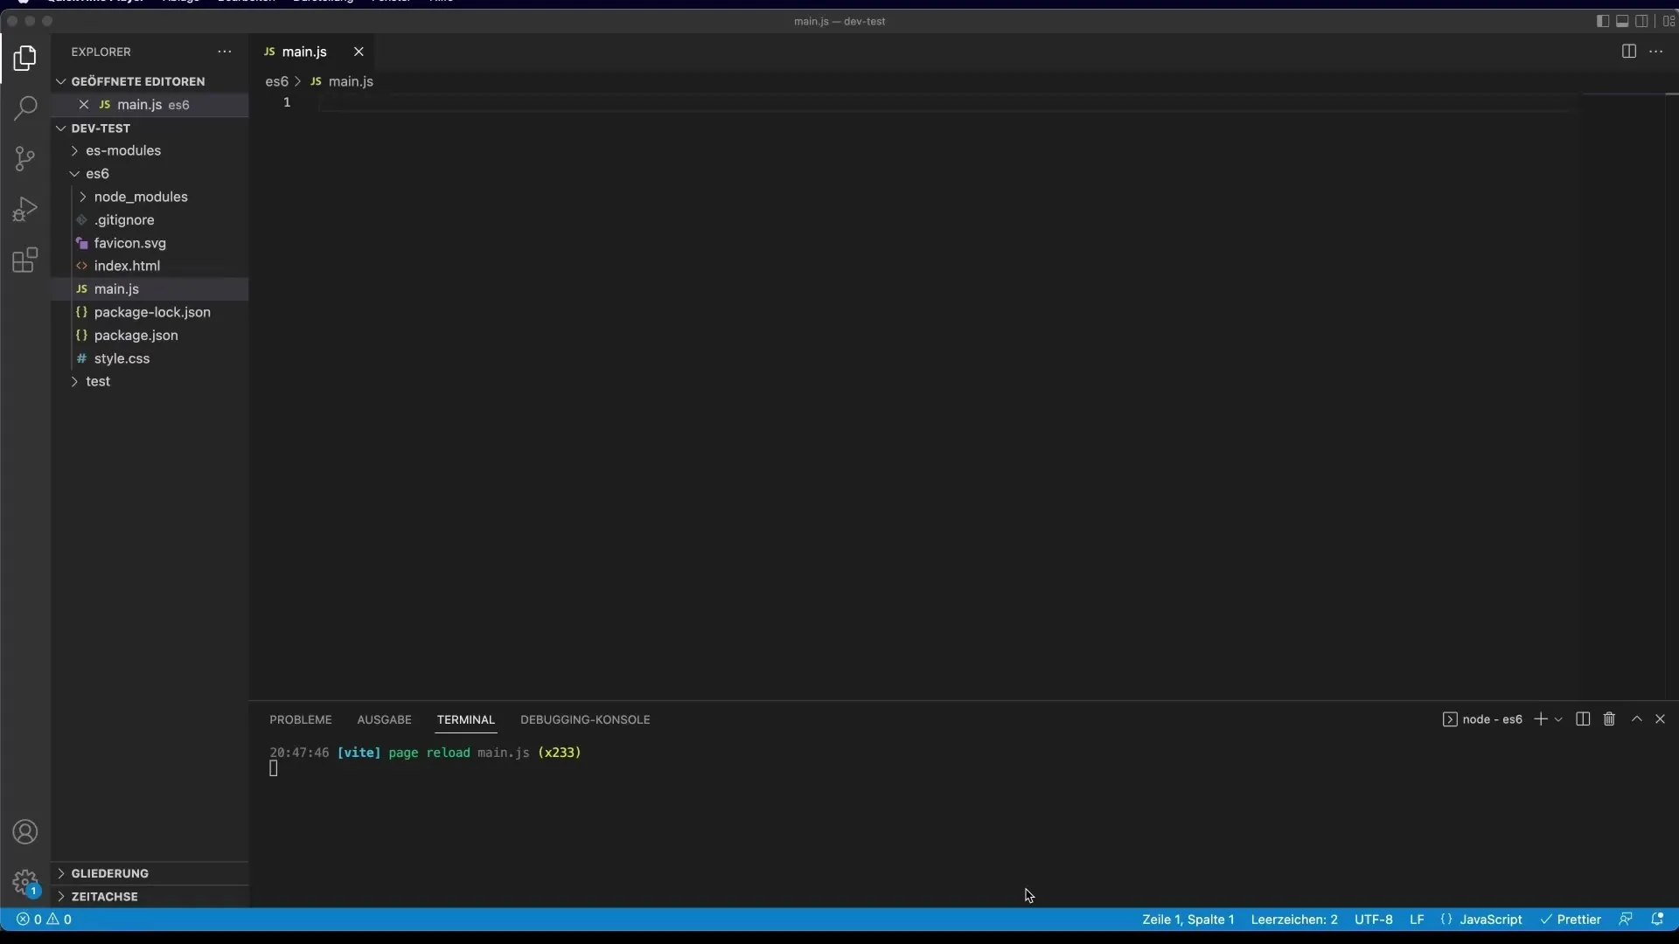Click JavaScript language mode in status bar
1679x944 pixels.
point(1490,920)
